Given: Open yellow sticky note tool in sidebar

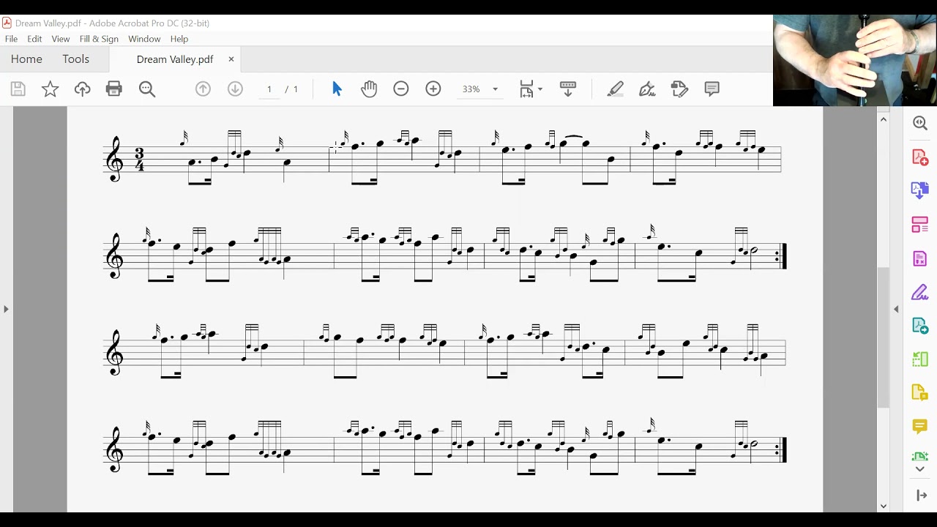Looking at the screenshot, I should click(x=920, y=393).
